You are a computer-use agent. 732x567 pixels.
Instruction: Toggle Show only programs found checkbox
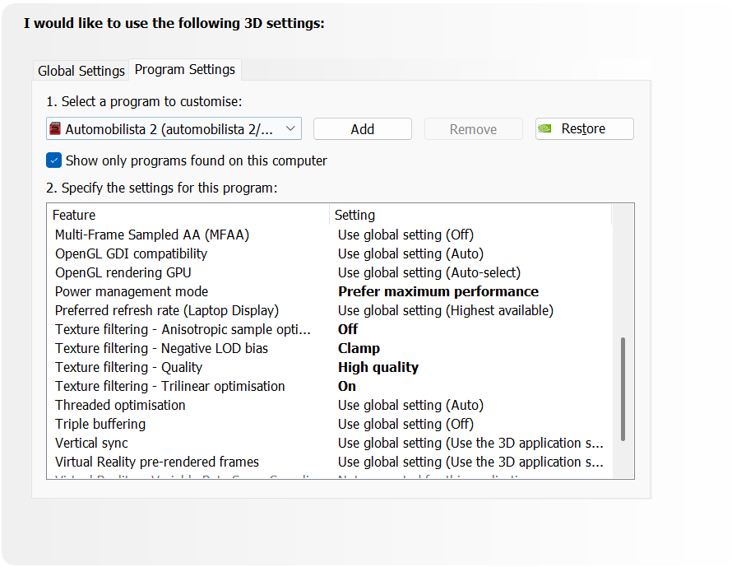pos(54,160)
